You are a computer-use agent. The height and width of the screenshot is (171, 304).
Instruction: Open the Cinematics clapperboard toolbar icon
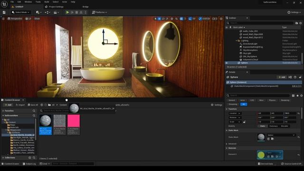coord(56,12)
